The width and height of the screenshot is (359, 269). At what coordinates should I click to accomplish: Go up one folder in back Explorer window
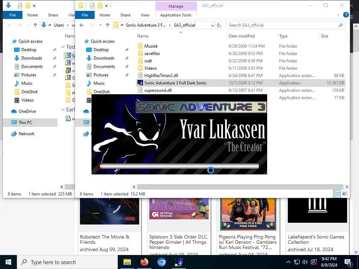pos(35,25)
